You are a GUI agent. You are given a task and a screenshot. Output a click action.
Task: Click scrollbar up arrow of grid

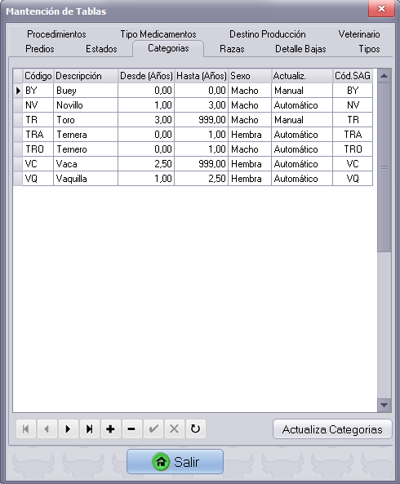384,76
